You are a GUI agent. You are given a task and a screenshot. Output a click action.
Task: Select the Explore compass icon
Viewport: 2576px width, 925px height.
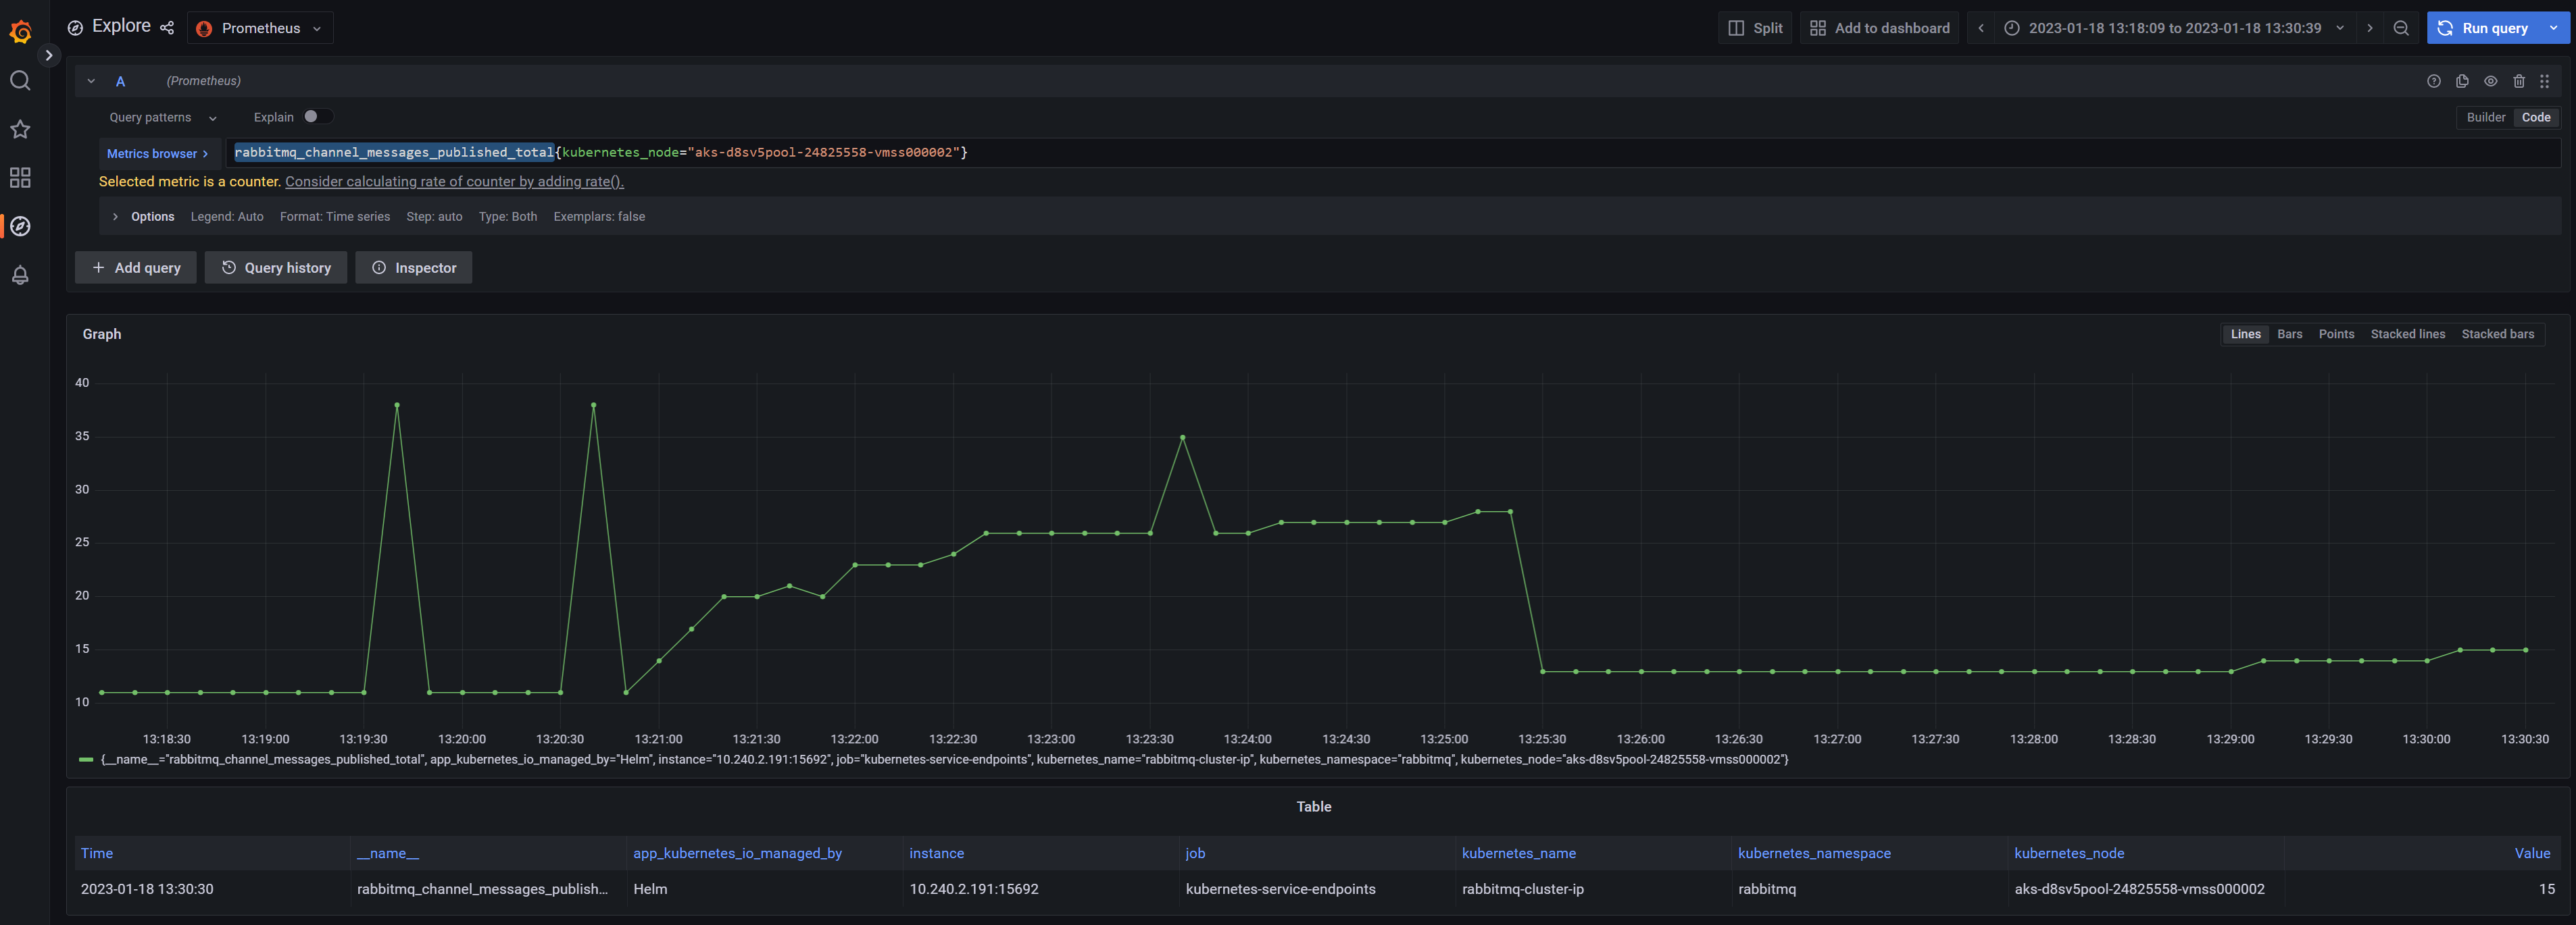[20, 227]
